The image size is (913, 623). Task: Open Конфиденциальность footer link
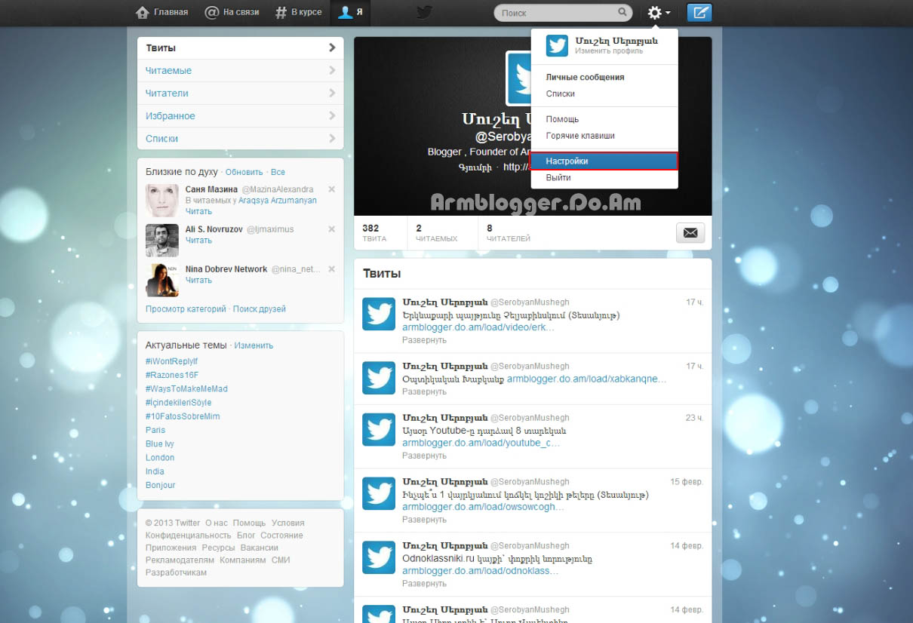(189, 536)
